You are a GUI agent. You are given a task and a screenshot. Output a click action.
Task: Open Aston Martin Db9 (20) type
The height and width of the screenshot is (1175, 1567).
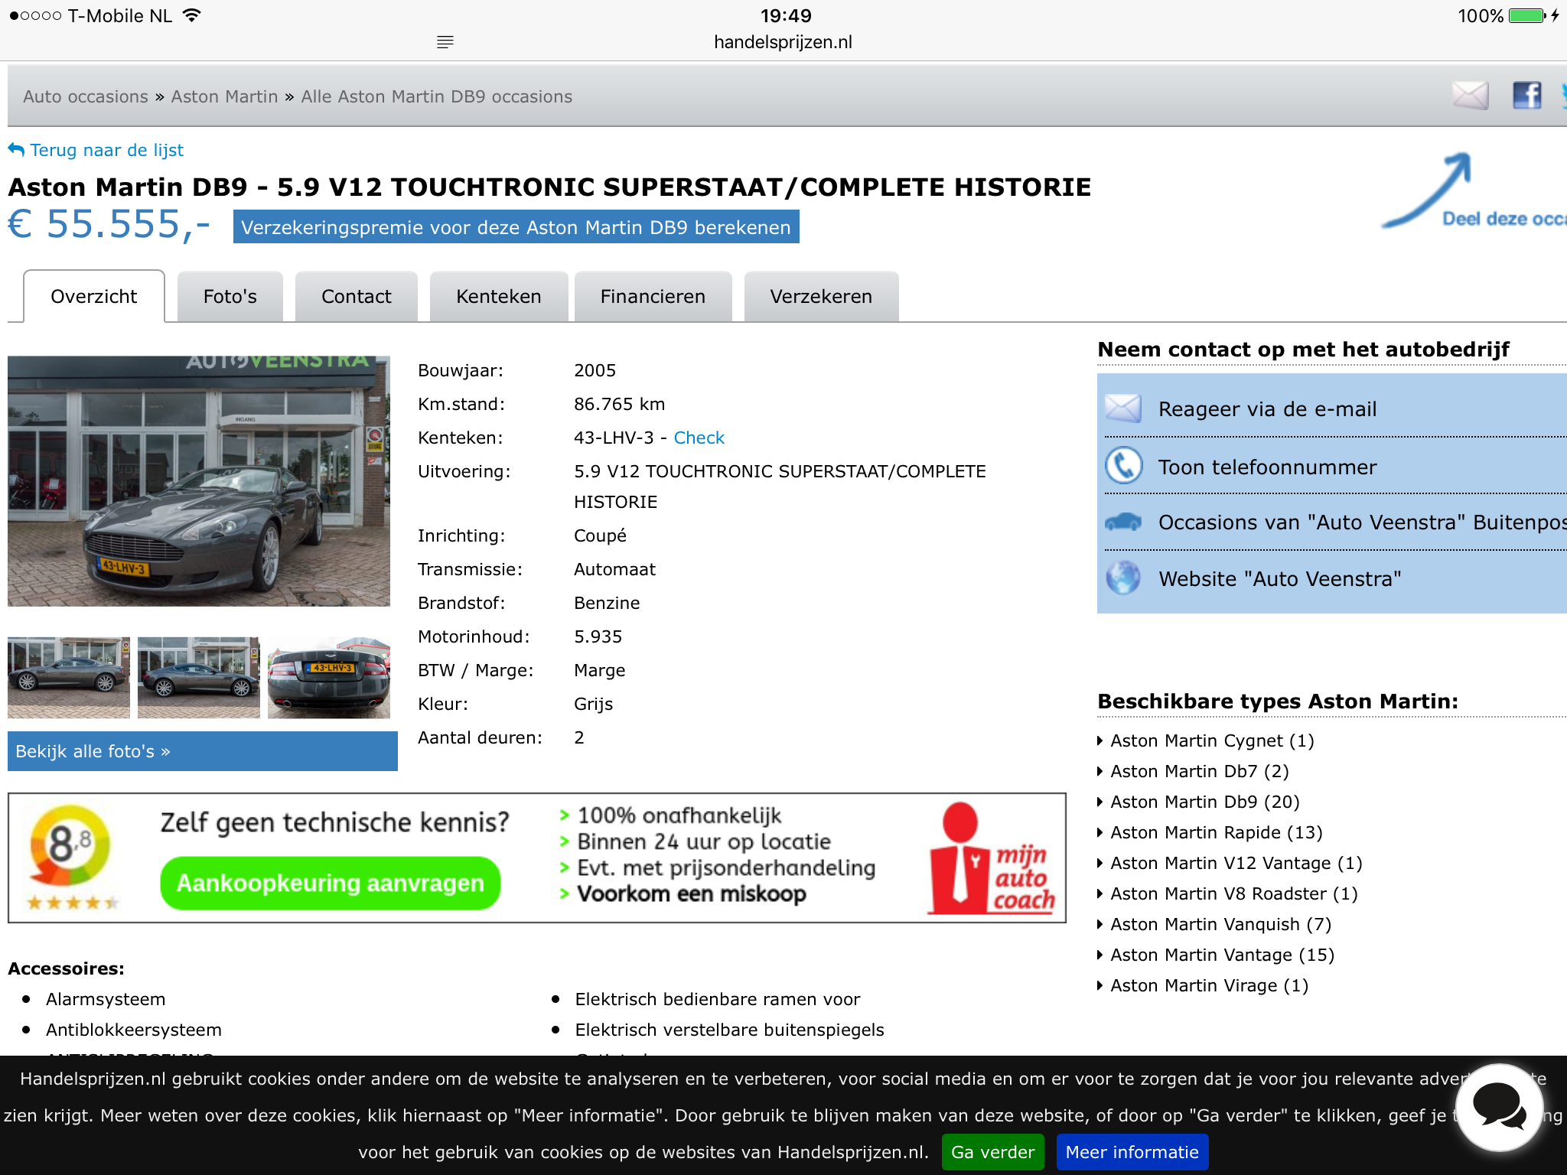tap(1205, 802)
